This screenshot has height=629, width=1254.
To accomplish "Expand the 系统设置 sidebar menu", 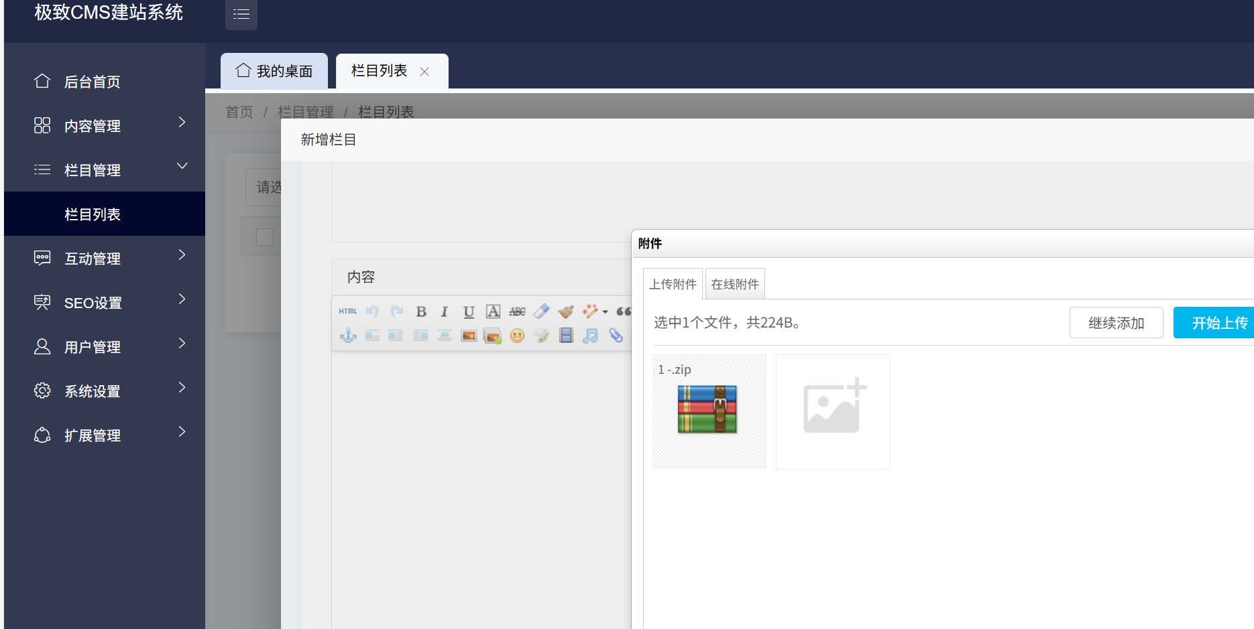I will tap(105, 391).
